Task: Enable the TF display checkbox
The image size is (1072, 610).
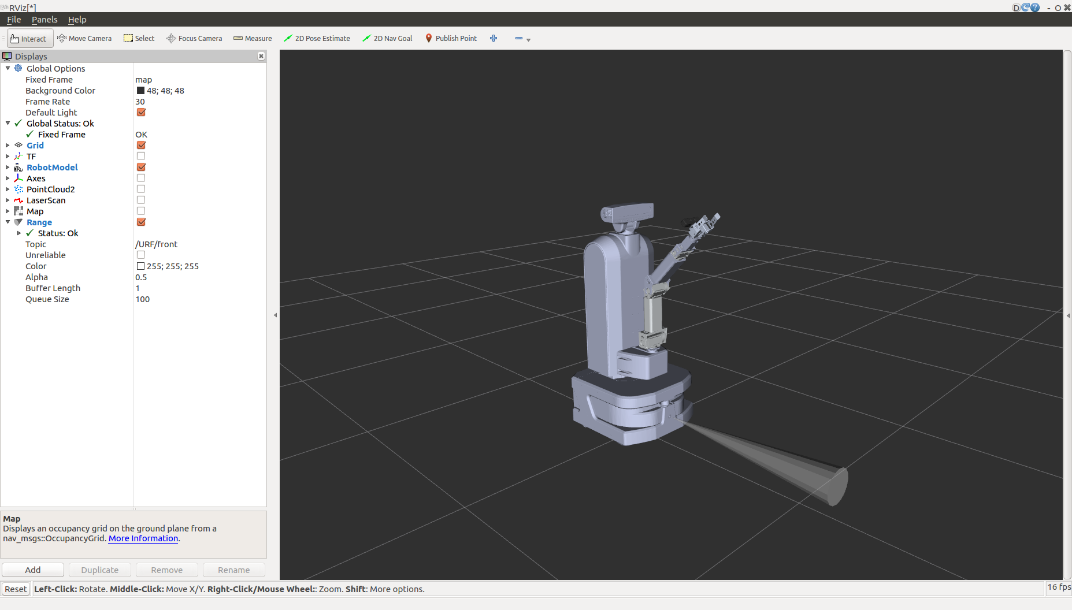Action: (x=141, y=157)
